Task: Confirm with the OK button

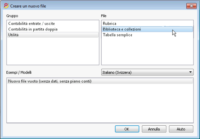Action: 127,129
